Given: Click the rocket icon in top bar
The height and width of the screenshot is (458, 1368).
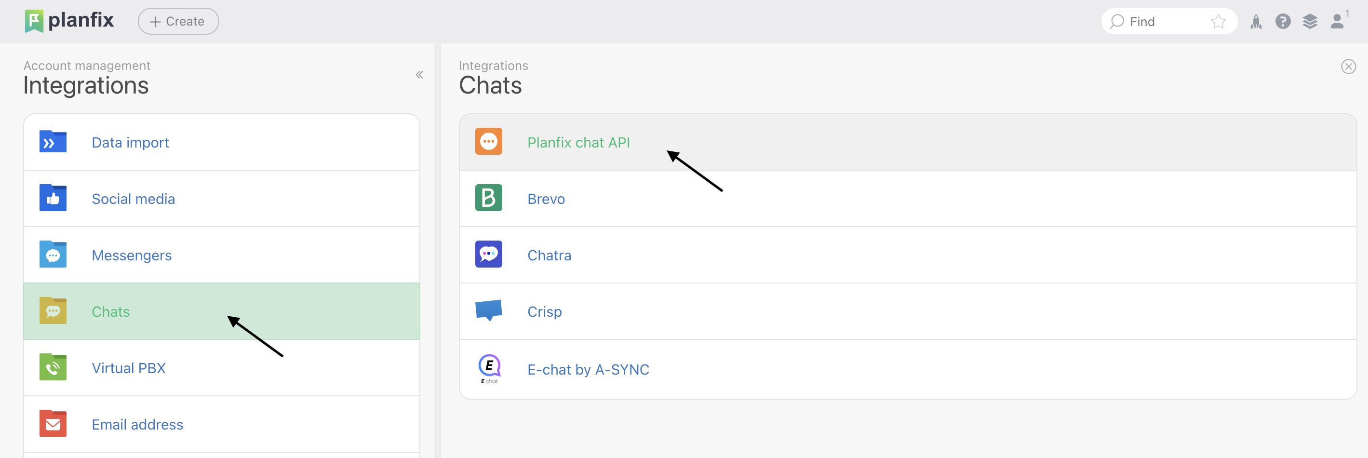Looking at the screenshot, I should click(1255, 22).
